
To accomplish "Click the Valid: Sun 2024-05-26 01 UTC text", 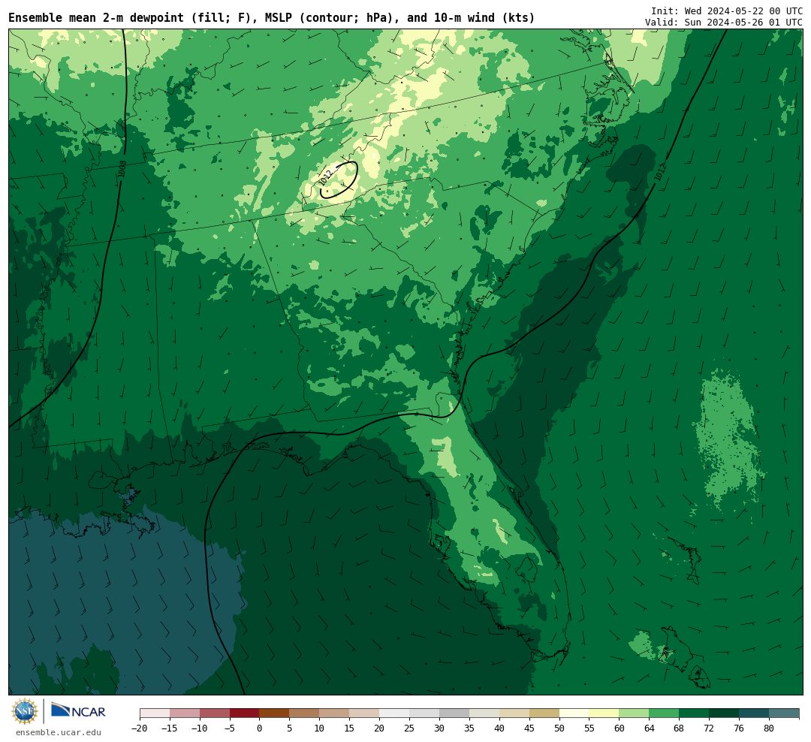I will [x=724, y=23].
